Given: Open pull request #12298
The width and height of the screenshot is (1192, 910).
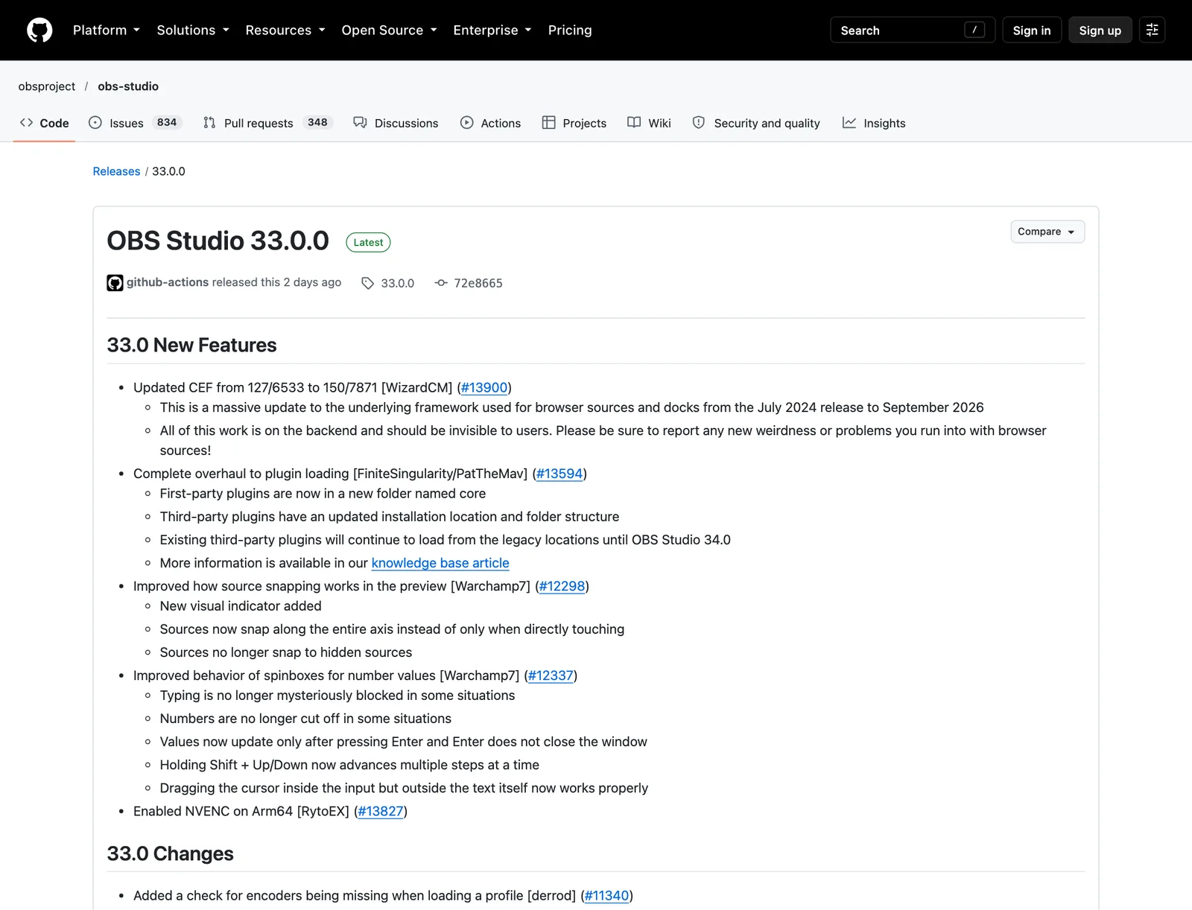Looking at the screenshot, I should [x=562, y=586].
